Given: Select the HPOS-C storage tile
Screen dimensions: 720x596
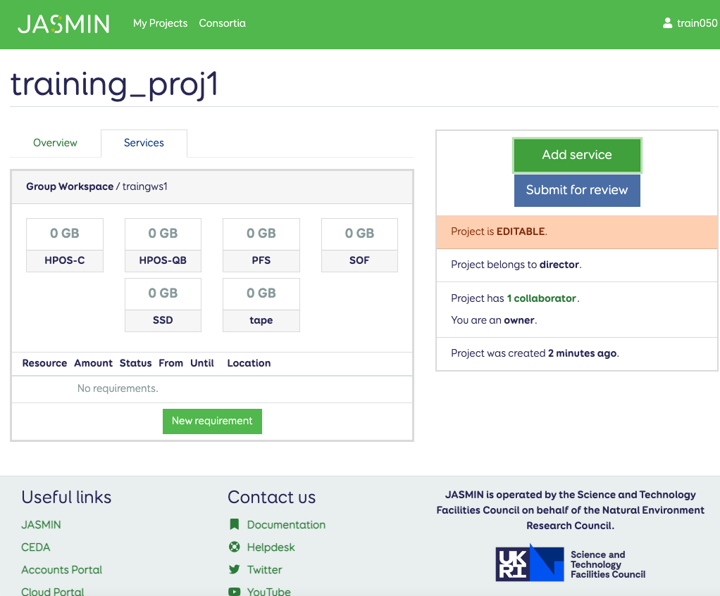Looking at the screenshot, I should point(65,245).
